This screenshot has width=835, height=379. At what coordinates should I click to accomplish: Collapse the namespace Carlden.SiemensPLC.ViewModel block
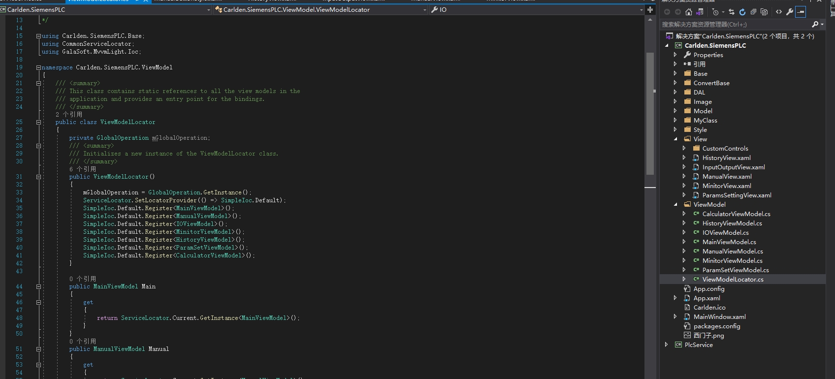click(x=38, y=67)
